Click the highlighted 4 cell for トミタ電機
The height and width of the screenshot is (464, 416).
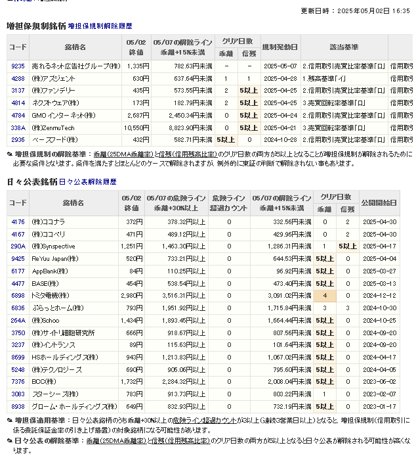coord(325,296)
